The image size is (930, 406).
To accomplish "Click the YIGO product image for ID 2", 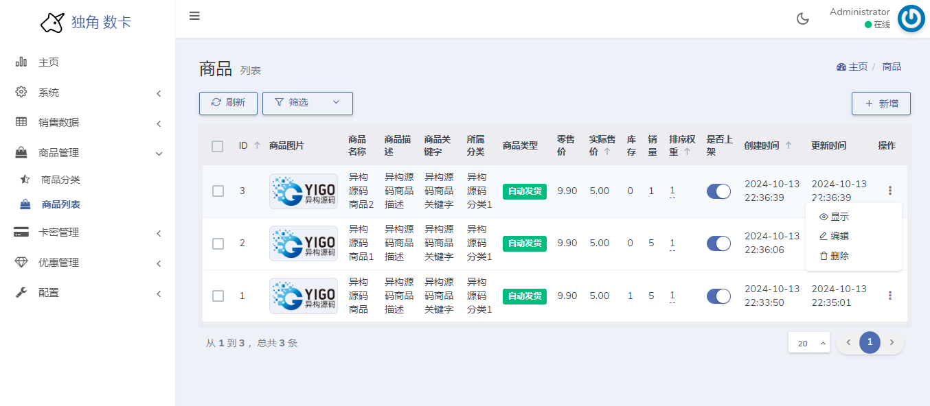I will pos(303,243).
